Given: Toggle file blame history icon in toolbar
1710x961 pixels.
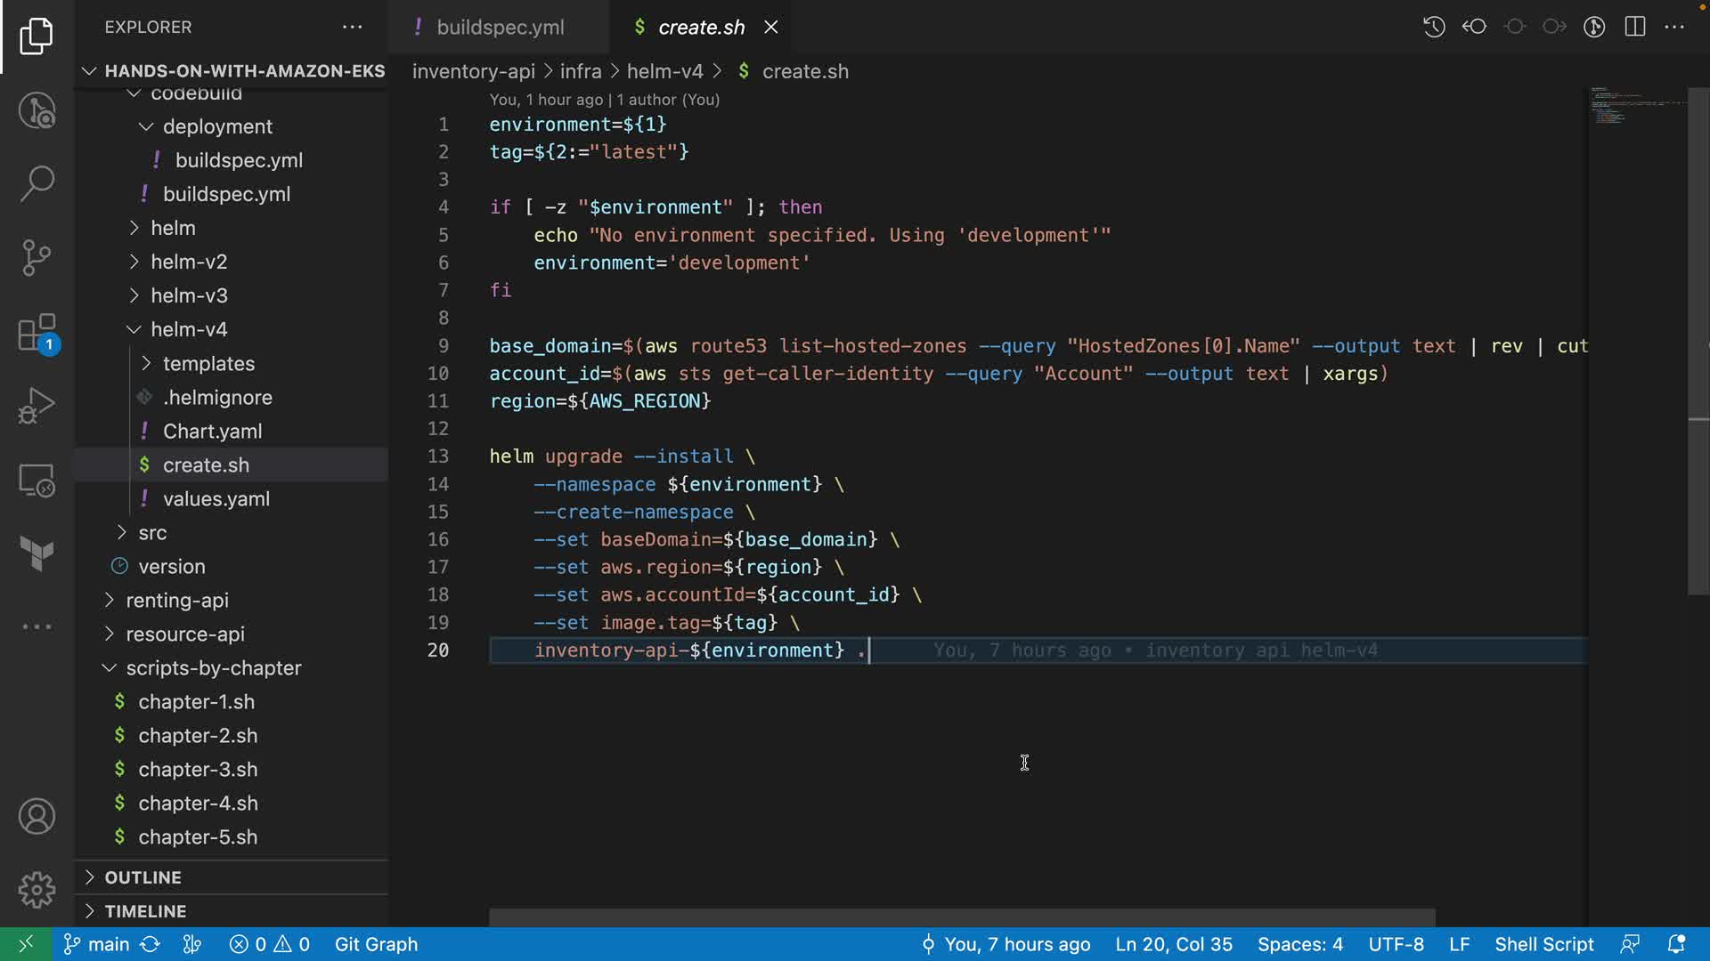Looking at the screenshot, I should point(1434,27).
